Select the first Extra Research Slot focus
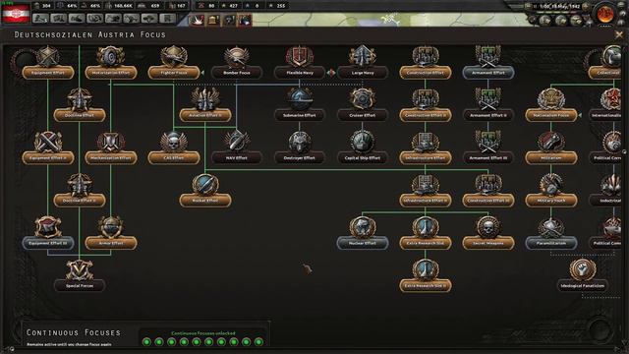 (426, 243)
